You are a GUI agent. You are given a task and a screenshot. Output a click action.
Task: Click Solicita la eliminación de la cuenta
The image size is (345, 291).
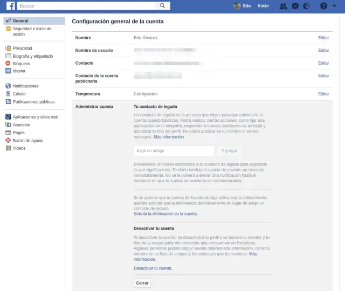coord(165,214)
